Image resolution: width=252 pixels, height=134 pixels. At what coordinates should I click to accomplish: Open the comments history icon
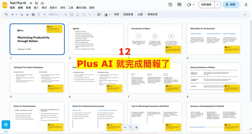[x=179, y=5]
